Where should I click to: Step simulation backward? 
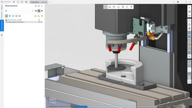click(x=36, y=11)
